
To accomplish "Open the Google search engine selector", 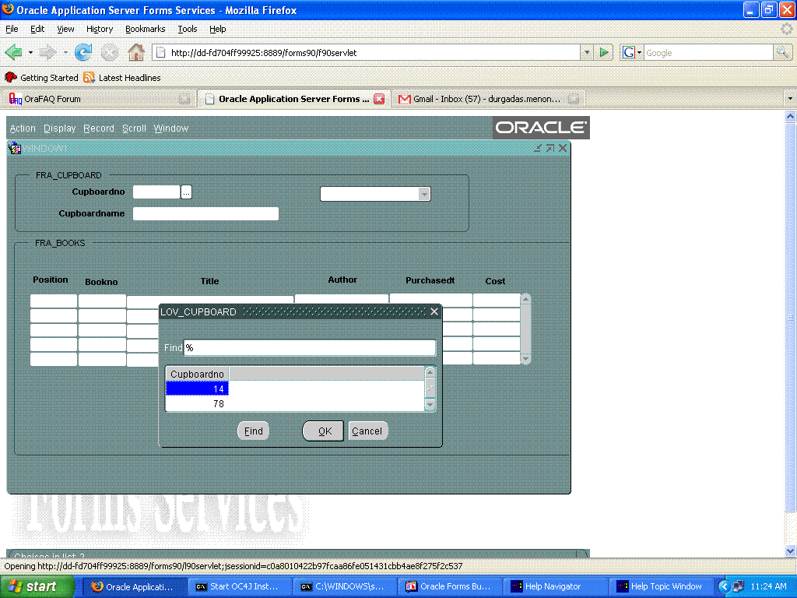I will pyautogui.click(x=632, y=52).
